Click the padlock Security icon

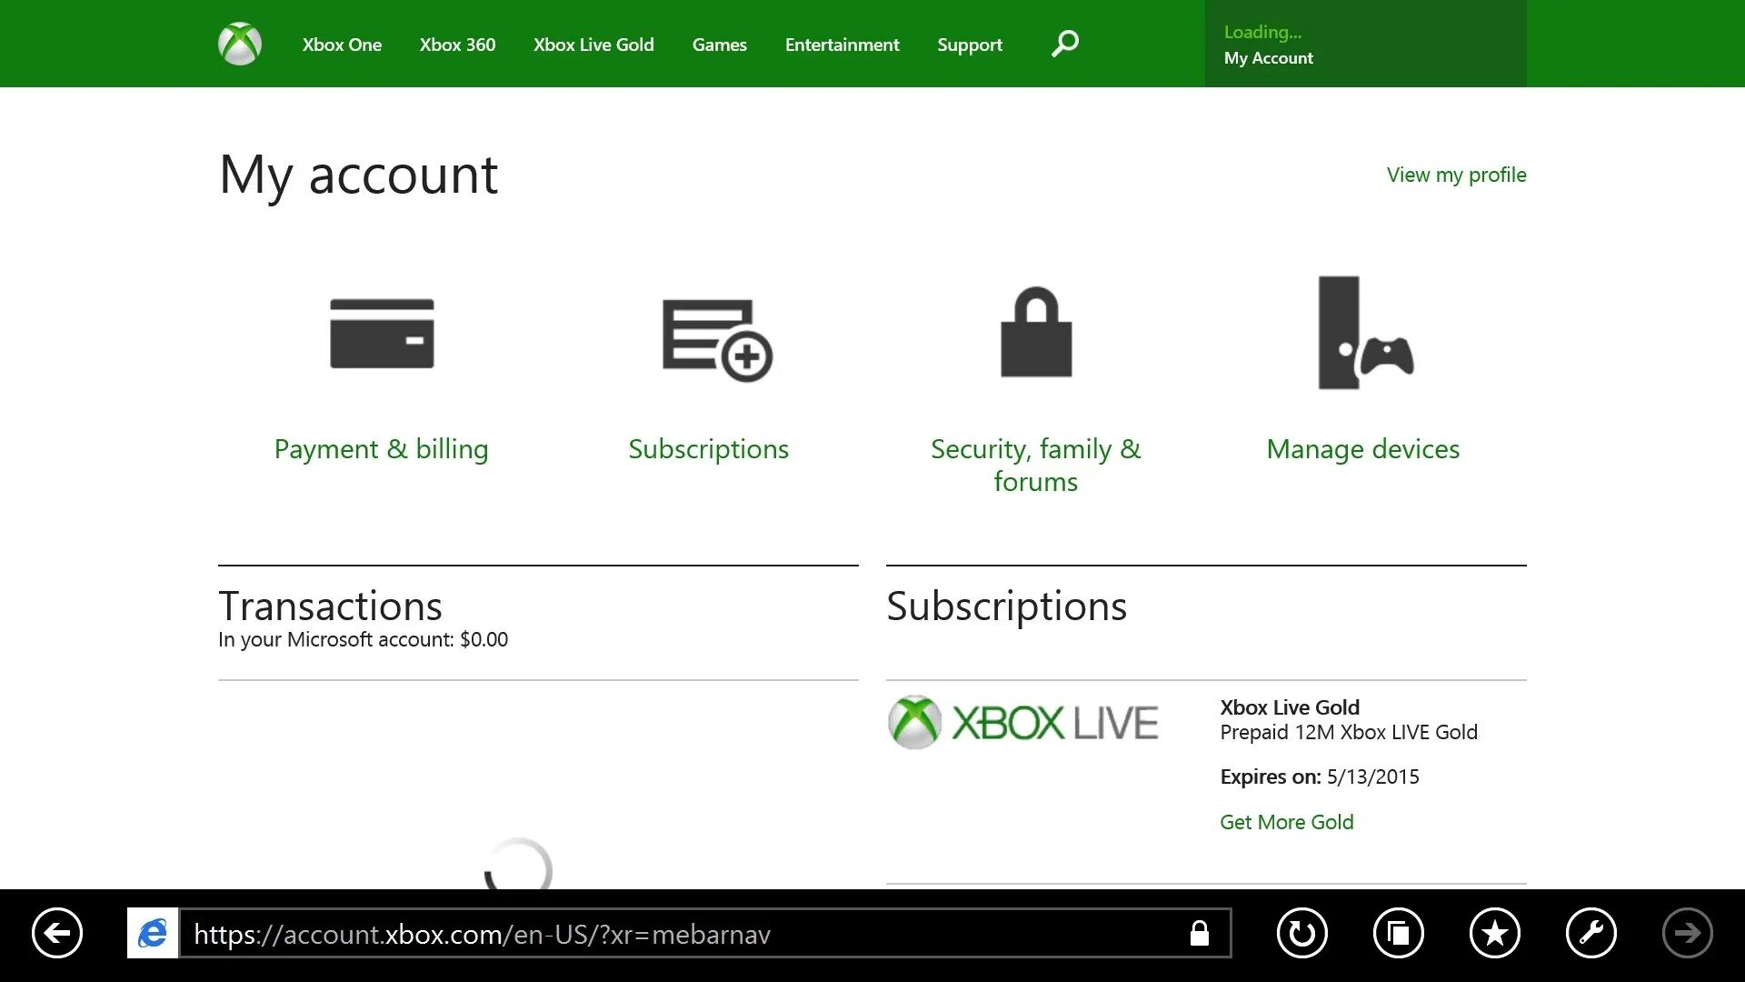(x=1036, y=333)
